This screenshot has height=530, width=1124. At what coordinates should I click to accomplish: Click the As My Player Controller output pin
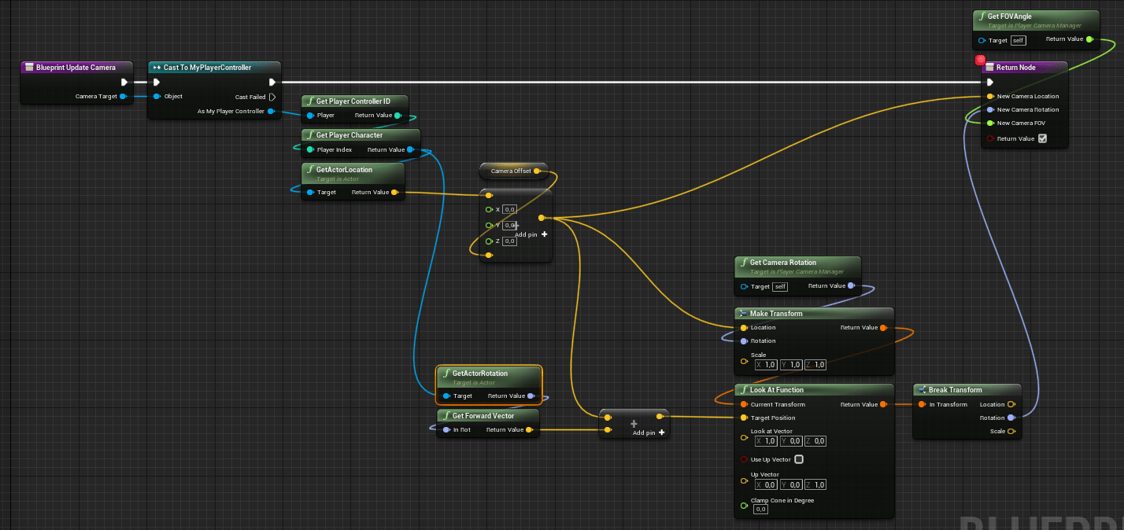tap(272, 112)
